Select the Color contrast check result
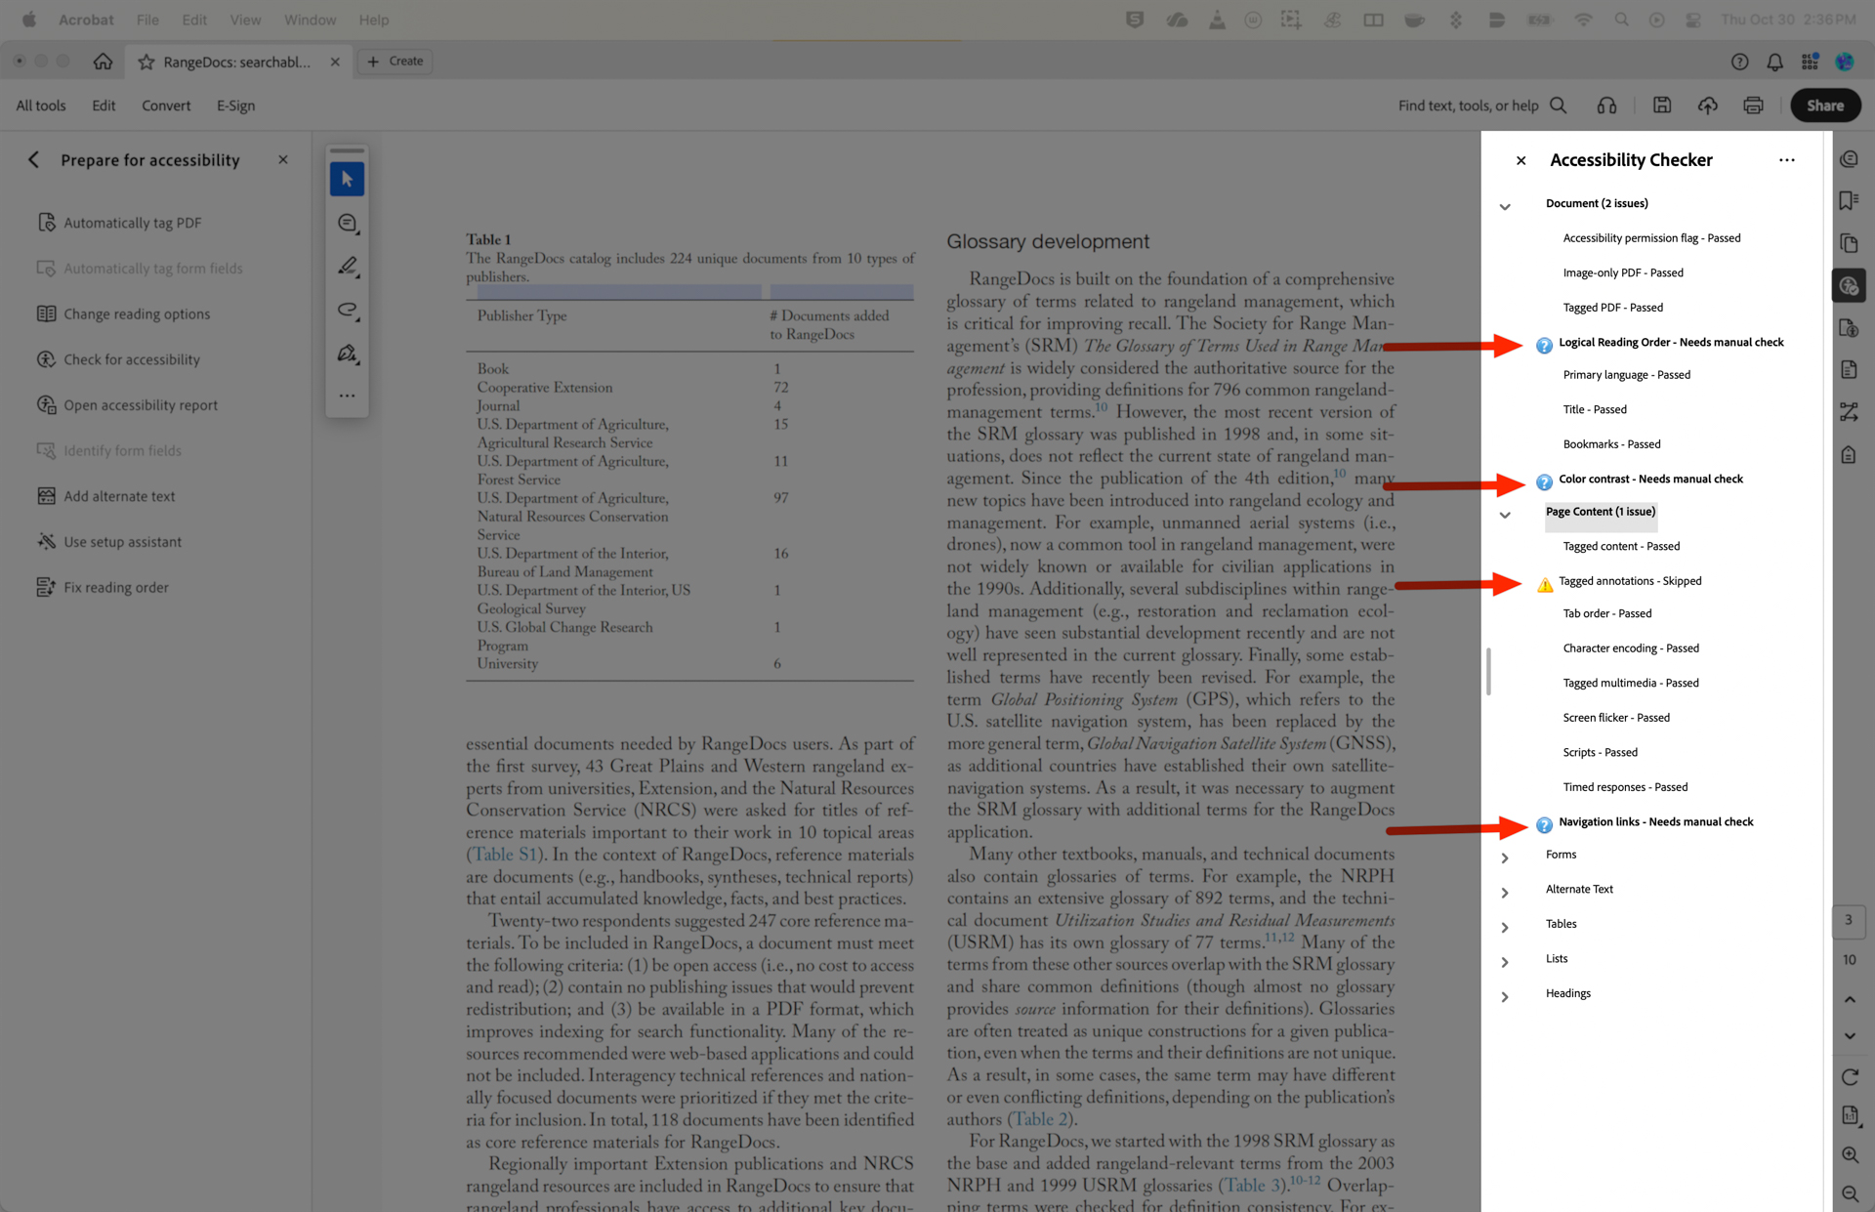 point(1650,479)
